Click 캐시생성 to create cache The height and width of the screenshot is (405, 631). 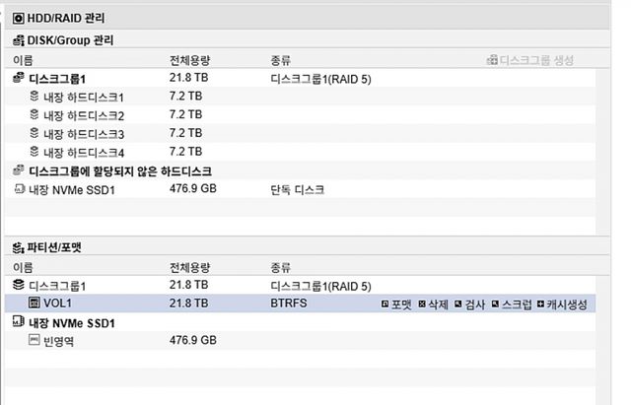tap(561, 304)
